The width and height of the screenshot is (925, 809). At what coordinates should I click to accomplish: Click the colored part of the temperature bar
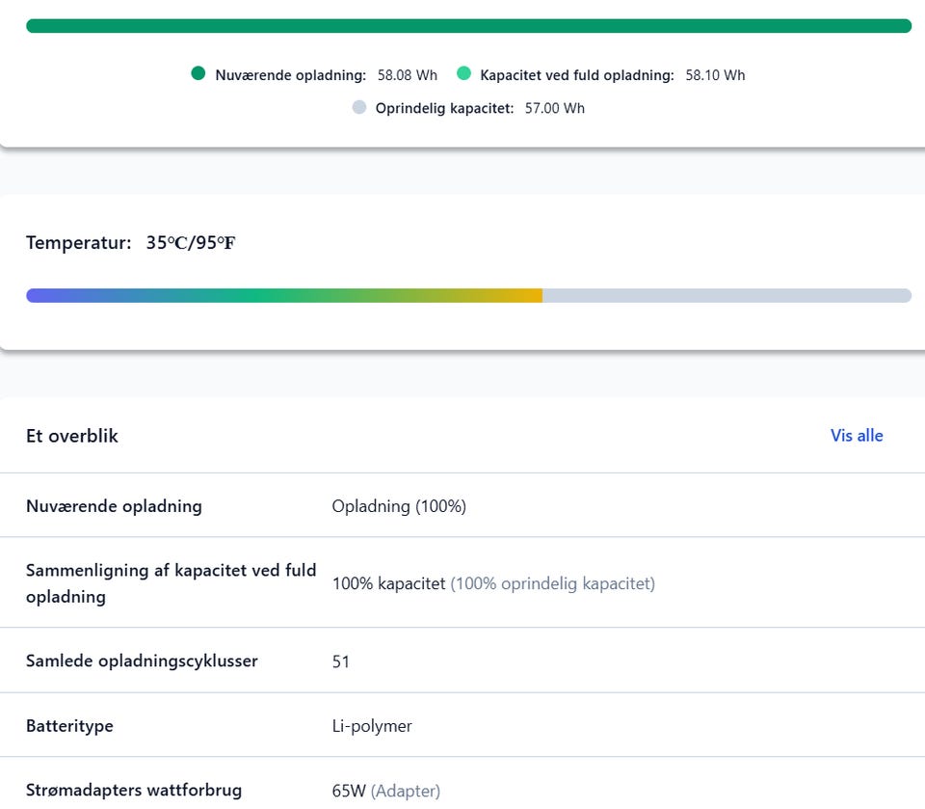pos(284,295)
